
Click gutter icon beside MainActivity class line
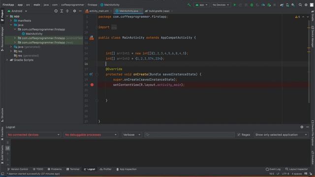92,38
